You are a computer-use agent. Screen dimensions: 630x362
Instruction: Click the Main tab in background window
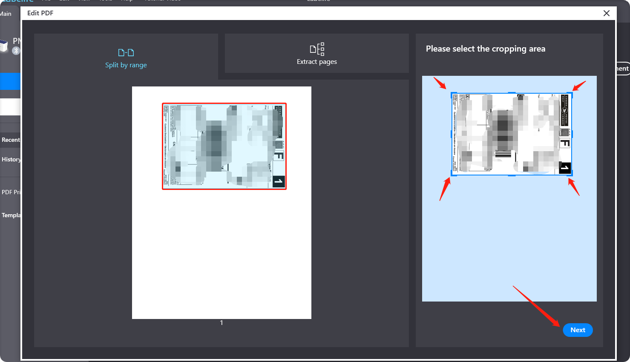(6, 14)
